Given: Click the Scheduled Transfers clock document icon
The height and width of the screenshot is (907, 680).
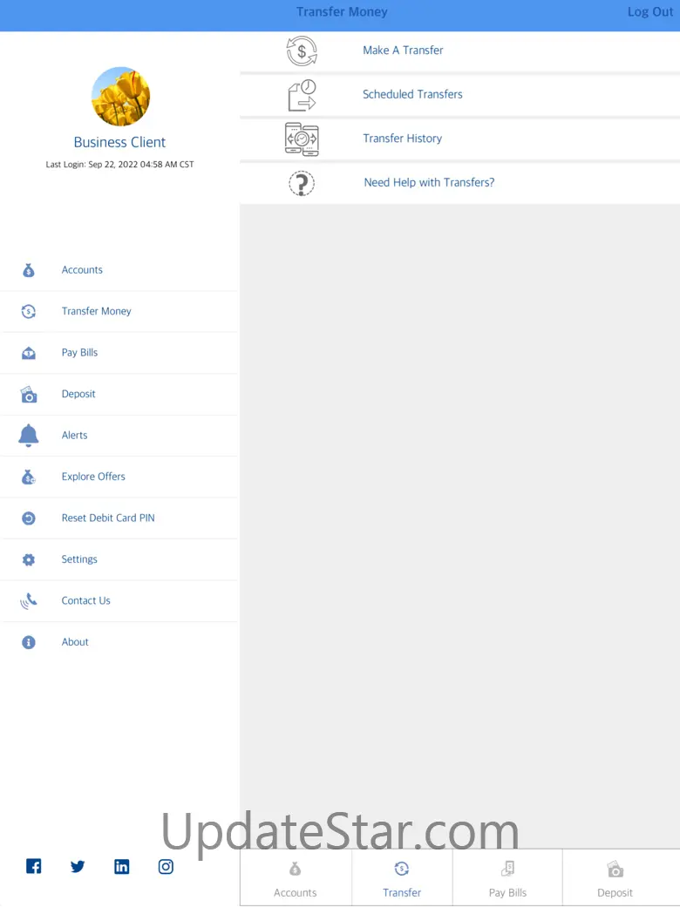Looking at the screenshot, I should (x=302, y=96).
